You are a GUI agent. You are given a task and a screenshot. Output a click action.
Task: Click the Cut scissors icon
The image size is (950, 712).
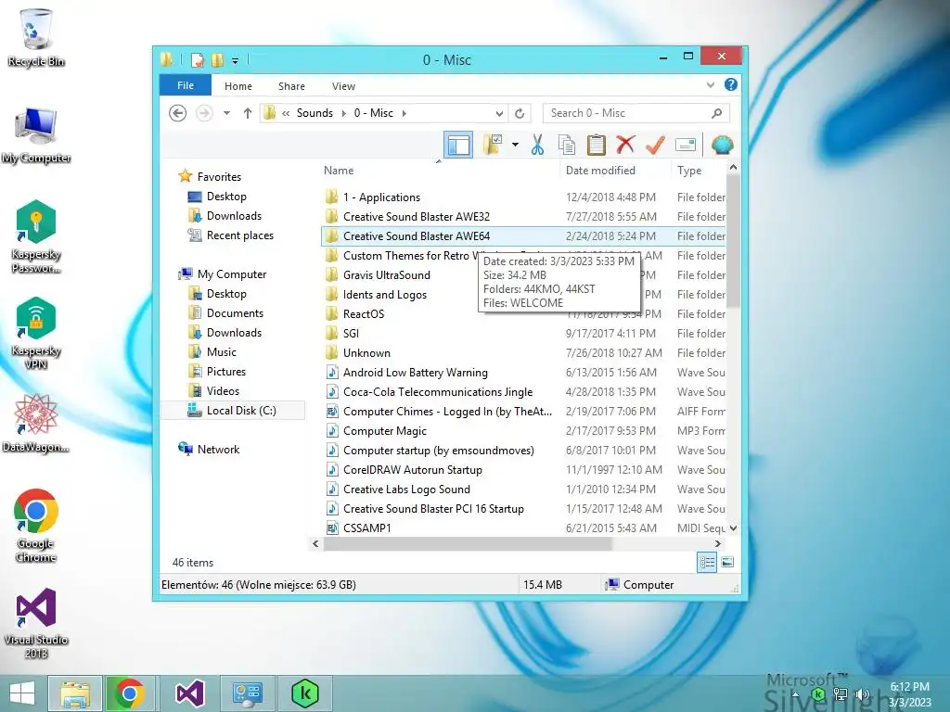[537, 145]
